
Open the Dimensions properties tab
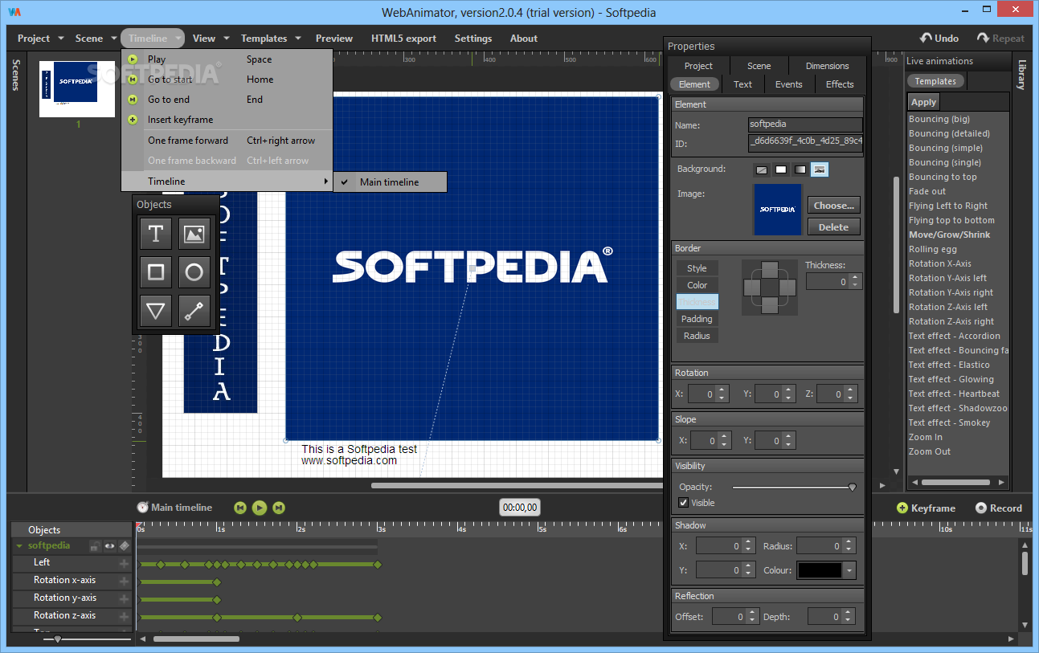click(827, 66)
